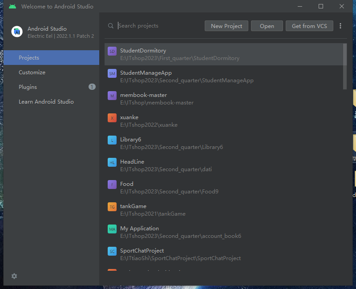Select the StudentDormitory project name
Screen dimensions: 356x289
tap(143, 51)
